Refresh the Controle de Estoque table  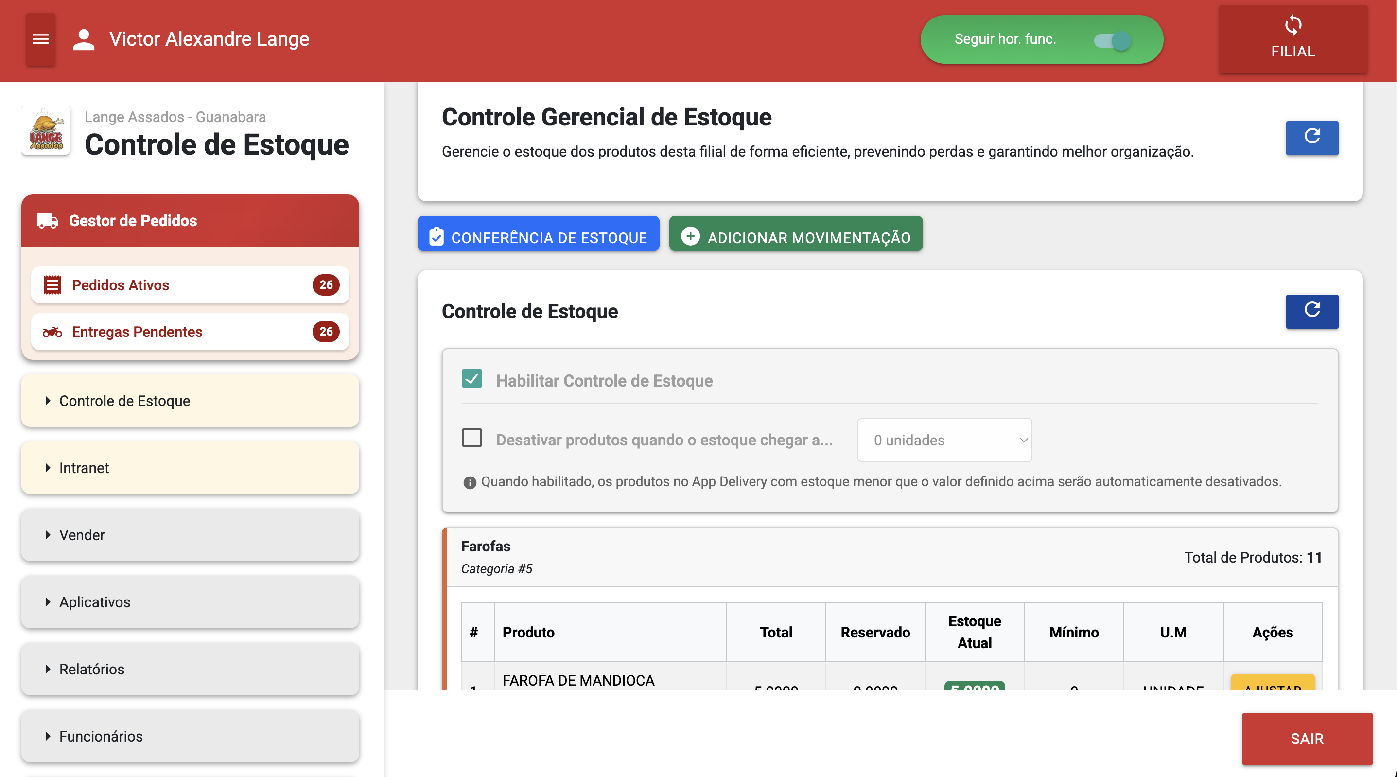point(1312,311)
